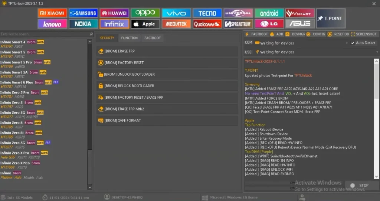Click the model list scrollbar down arrow
The width and height of the screenshot is (380, 201).
(90, 187)
